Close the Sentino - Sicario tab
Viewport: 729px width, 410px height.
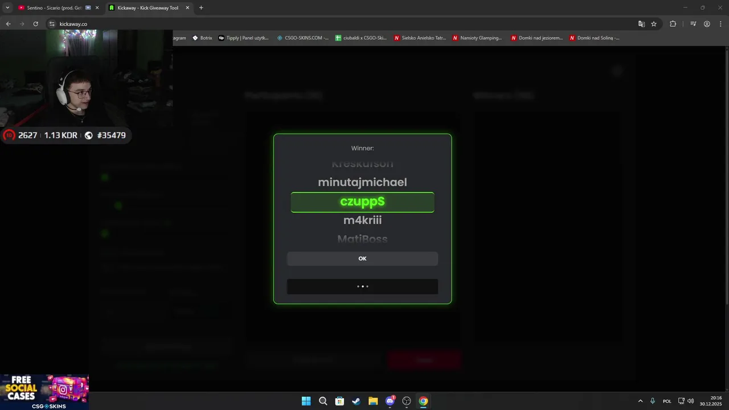click(97, 8)
